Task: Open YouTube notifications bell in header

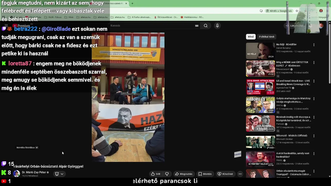Action: (x=310, y=26)
